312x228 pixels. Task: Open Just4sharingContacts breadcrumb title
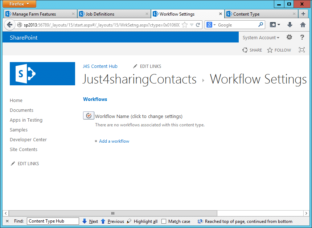point(139,79)
